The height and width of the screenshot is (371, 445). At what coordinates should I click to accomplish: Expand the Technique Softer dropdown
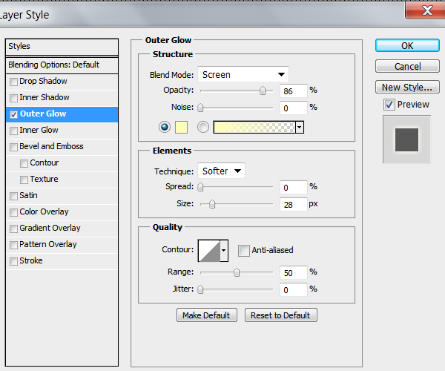click(x=221, y=171)
